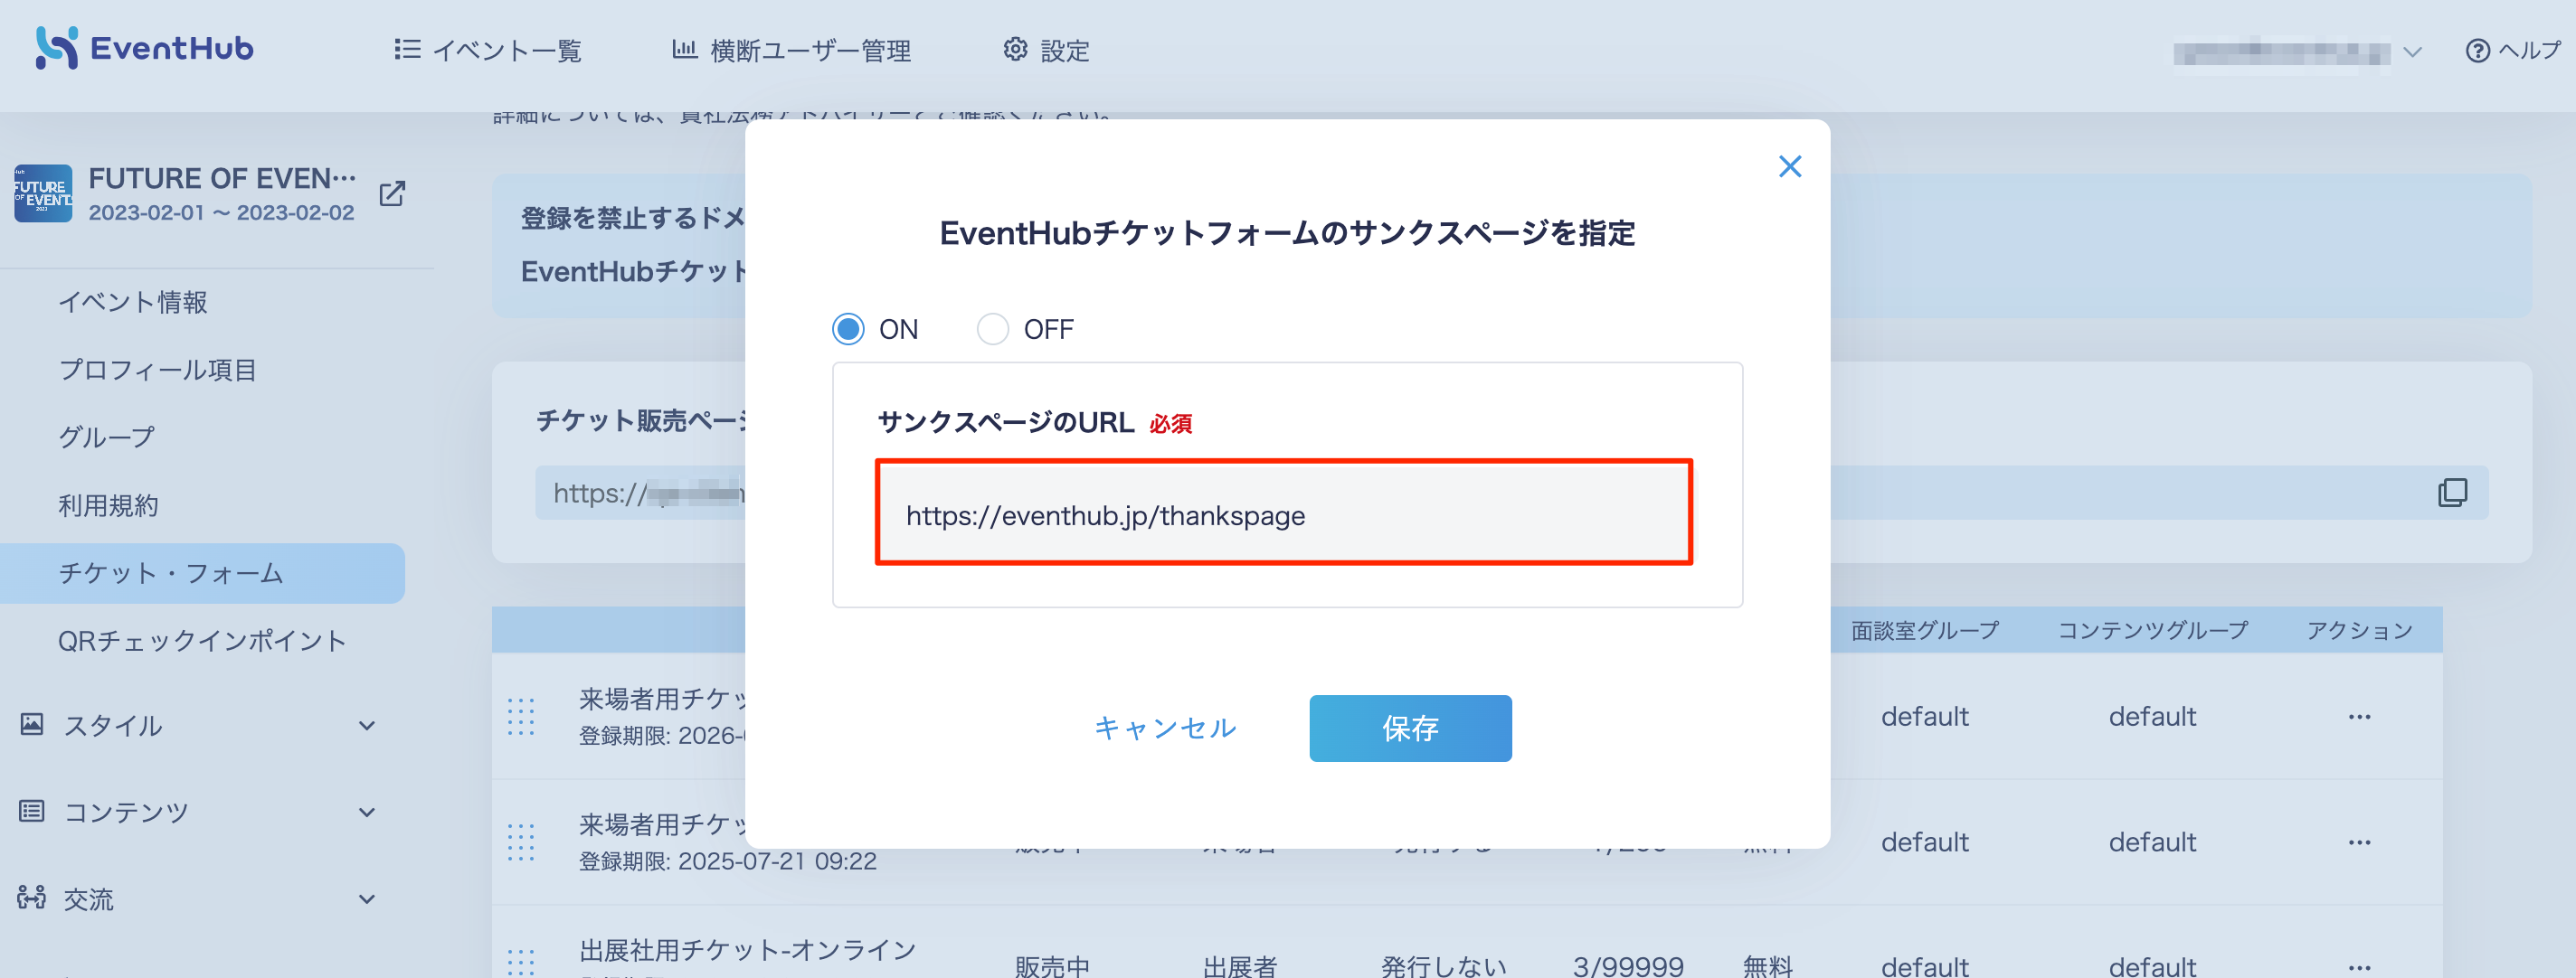This screenshot has width=2576, height=978.
Task: Click the 出展社用チケット-オンライン ticket name
Action: [x=748, y=949]
